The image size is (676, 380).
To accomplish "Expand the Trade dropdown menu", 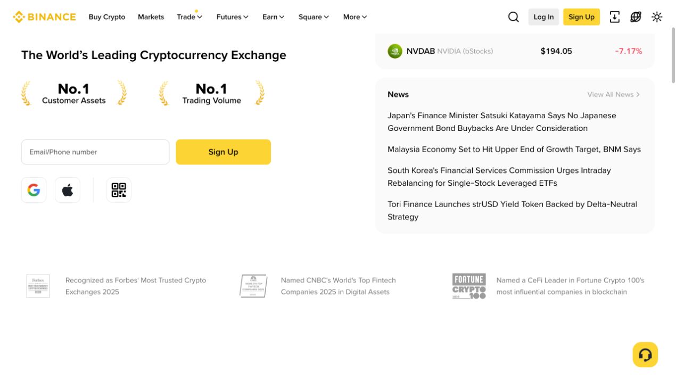I will pos(189,17).
